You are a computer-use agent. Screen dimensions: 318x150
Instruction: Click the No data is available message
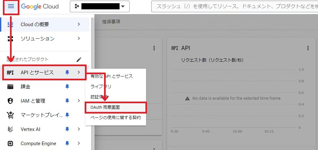point(237,98)
